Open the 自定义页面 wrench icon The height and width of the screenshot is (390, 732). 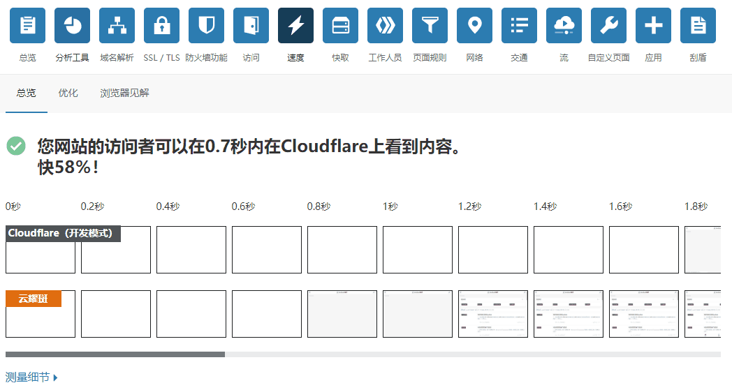pos(609,25)
